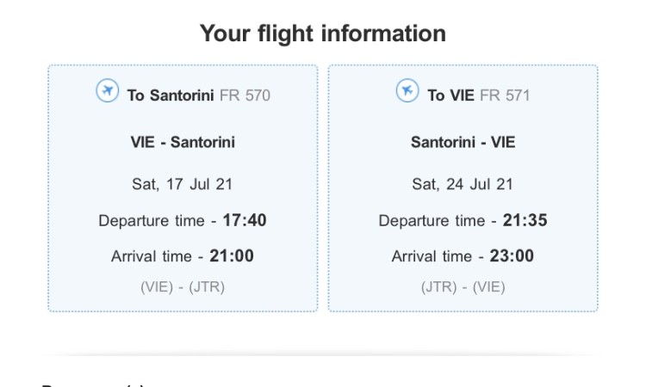Click the 21:35 departure time
This screenshot has width=646, height=387.
pos(525,221)
